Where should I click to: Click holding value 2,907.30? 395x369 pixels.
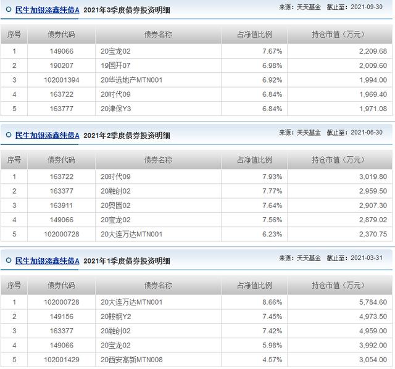pyautogui.click(x=373, y=205)
